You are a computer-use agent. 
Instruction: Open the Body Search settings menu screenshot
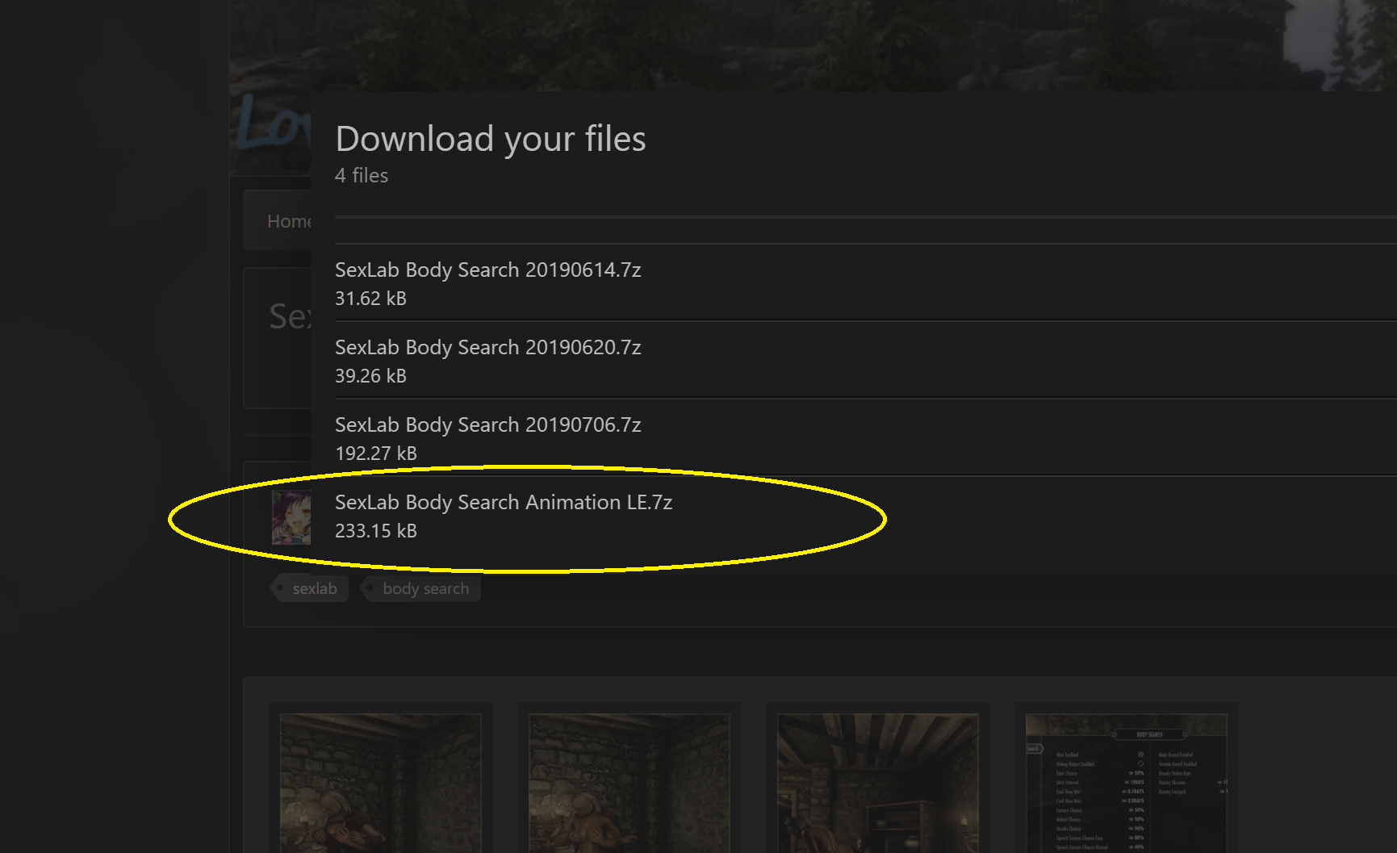(x=1127, y=783)
